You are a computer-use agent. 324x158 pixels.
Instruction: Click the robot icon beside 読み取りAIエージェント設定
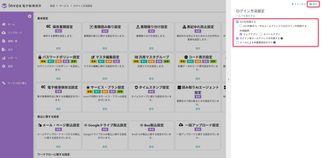179,87
